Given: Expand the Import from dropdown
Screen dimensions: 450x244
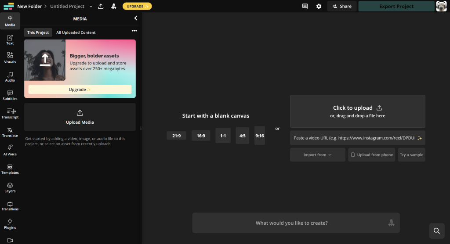Looking at the screenshot, I should tap(317, 155).
